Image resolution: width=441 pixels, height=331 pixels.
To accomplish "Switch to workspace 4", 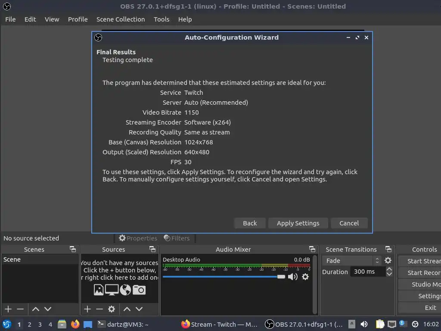I will 50,325.
